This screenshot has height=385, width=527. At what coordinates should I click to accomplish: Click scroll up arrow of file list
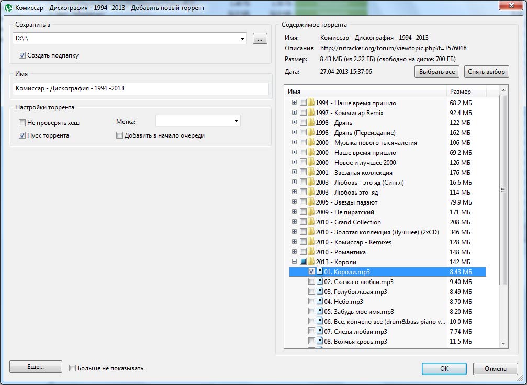pyautogui.click(x=503, y=89)
